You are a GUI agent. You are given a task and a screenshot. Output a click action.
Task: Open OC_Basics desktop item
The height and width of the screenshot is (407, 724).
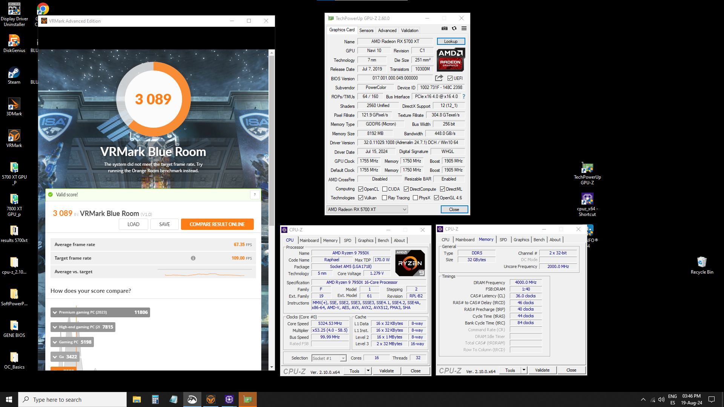[x=14, y=360]
